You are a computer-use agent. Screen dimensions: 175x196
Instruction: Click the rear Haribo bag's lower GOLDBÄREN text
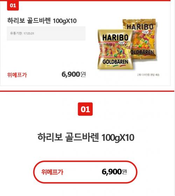click(x=142, y=52)
